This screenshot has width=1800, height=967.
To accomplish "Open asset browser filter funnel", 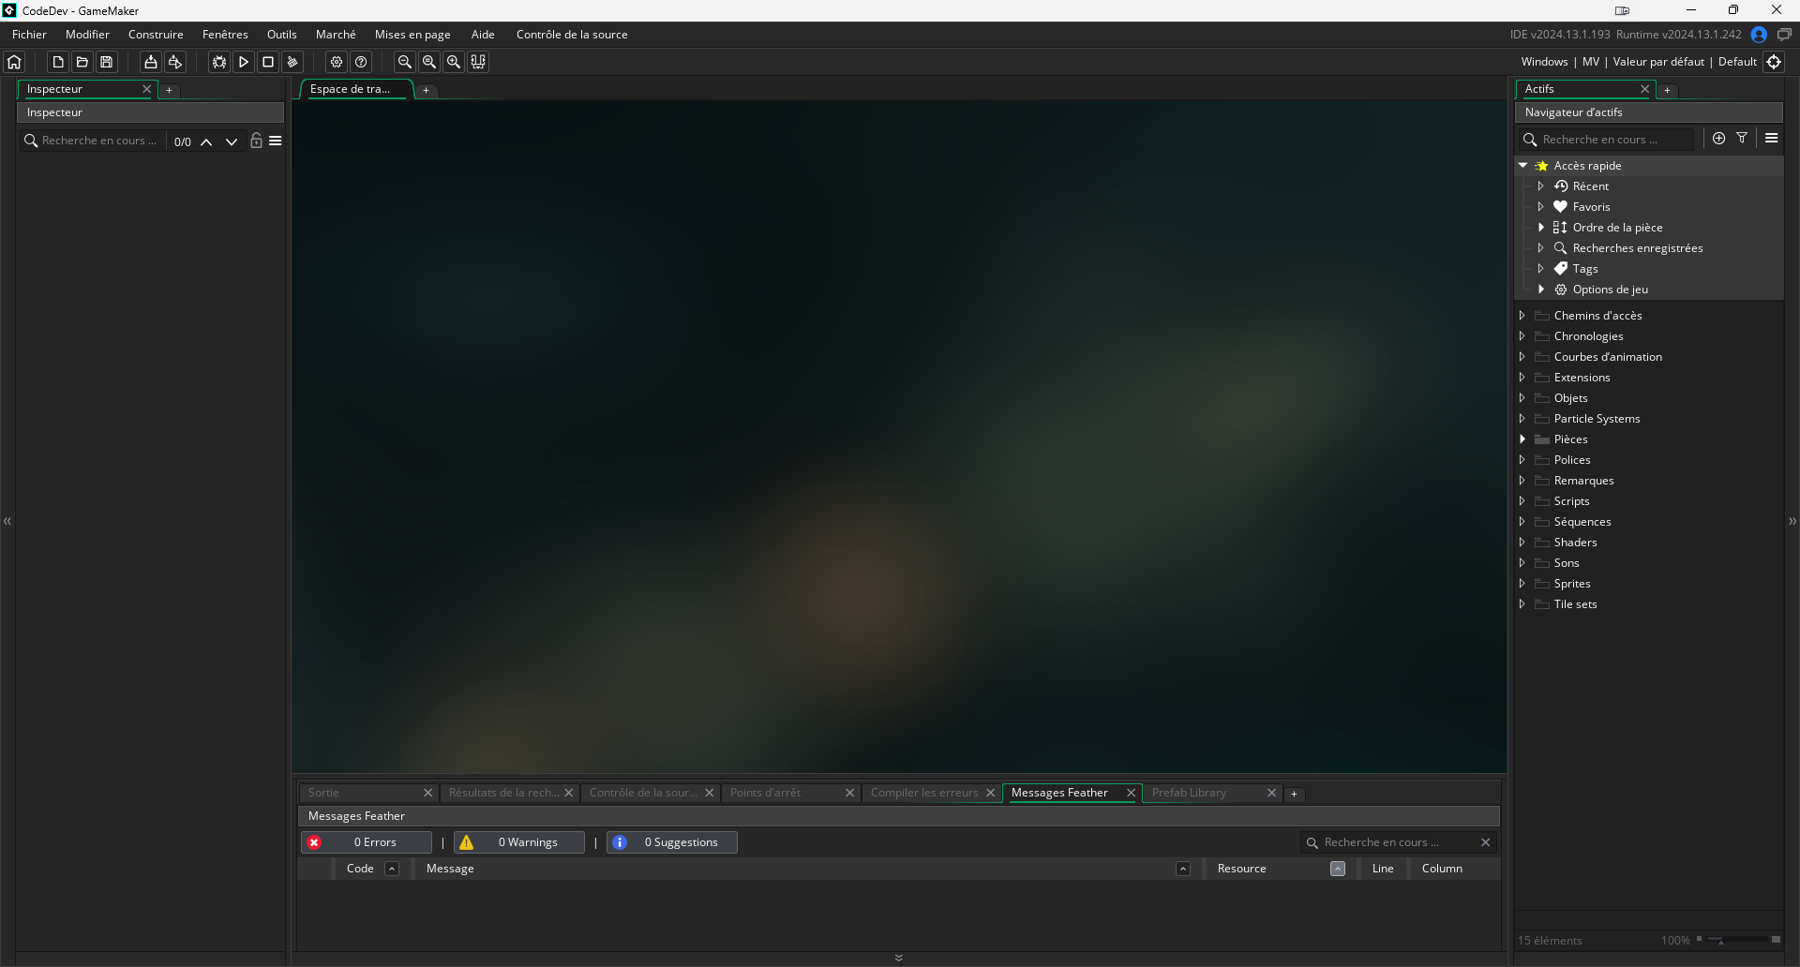I will (x=1742, y=138).
